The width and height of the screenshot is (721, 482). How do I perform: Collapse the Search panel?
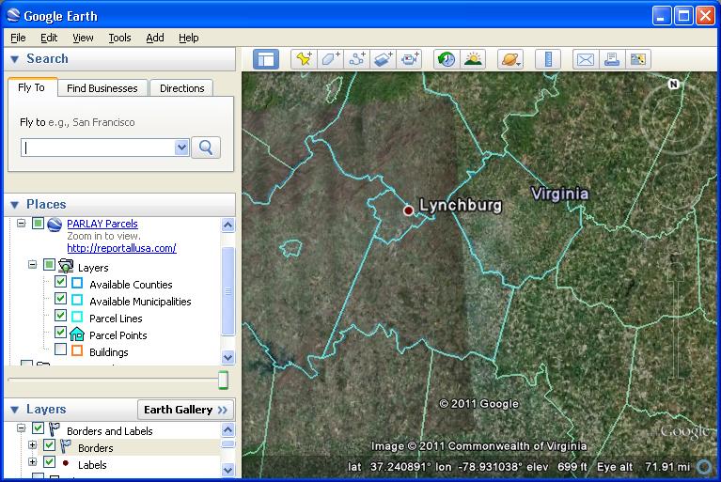point(15,59)
